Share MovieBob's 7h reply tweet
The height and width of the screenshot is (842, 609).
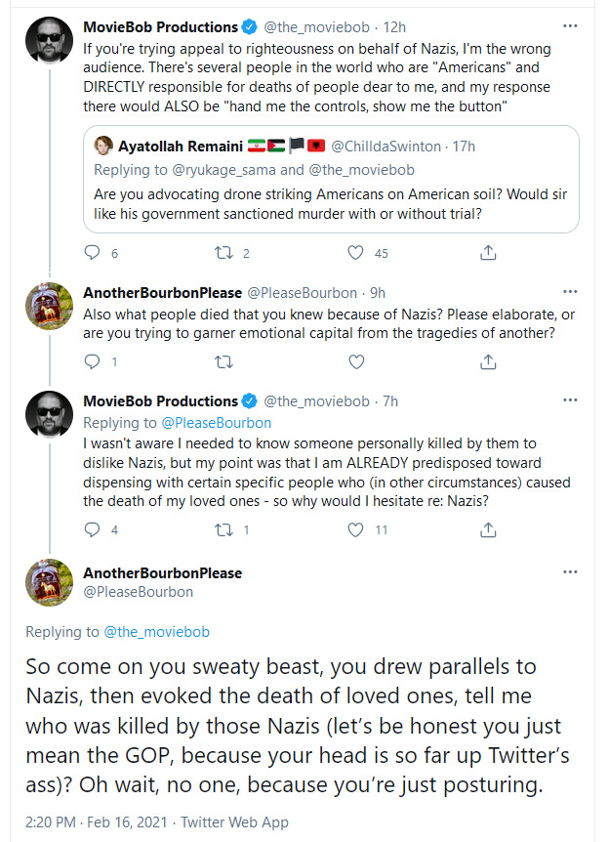coord(488,530)
